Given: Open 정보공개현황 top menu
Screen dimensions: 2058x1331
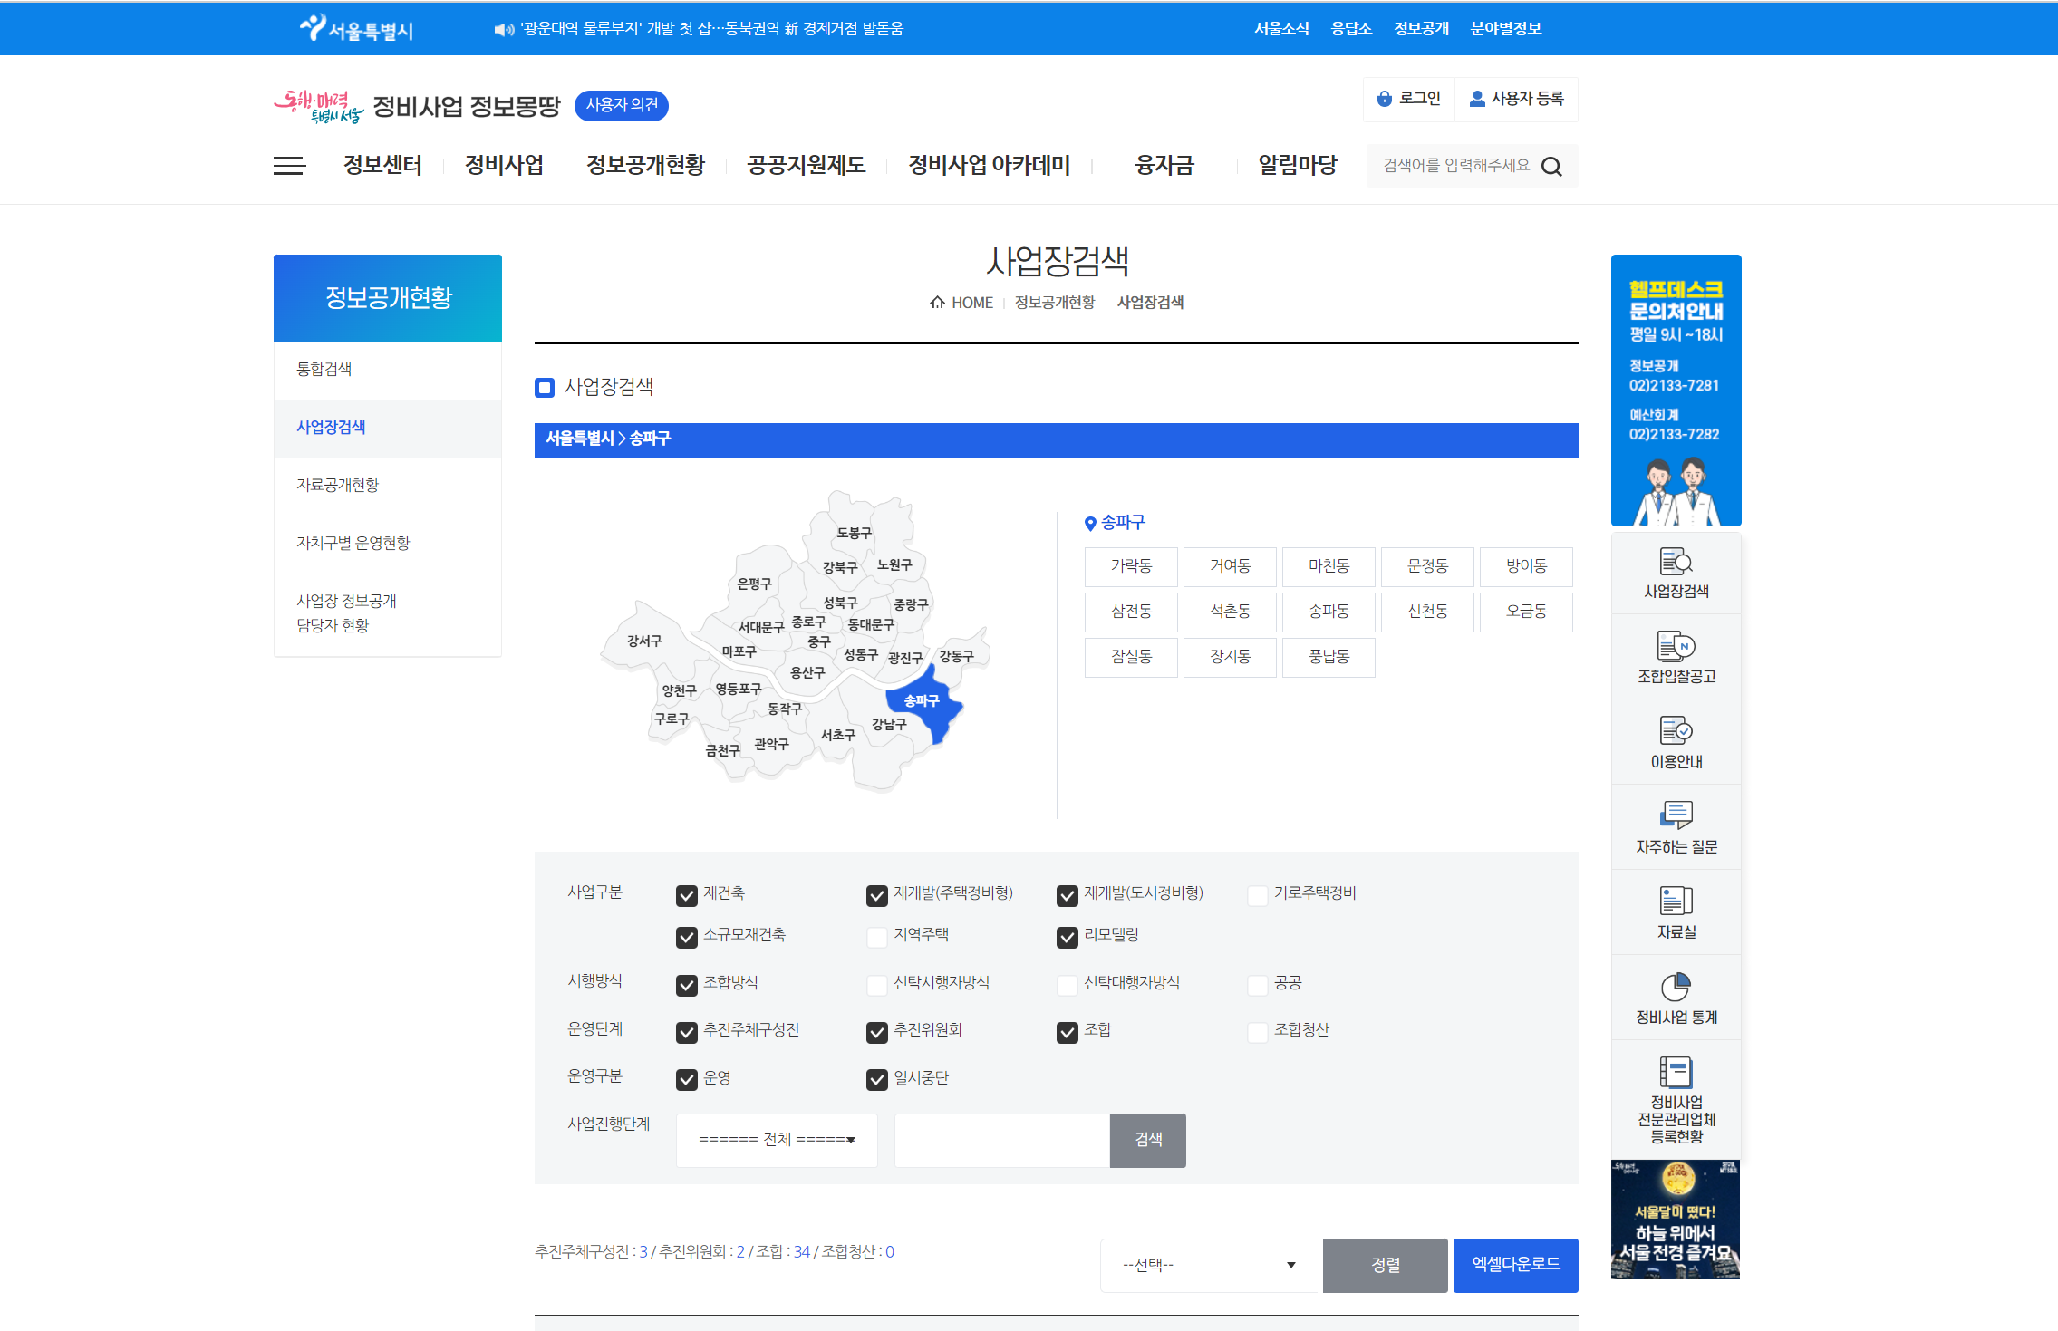Looking at the screenshot, I should tap(645, 165).
